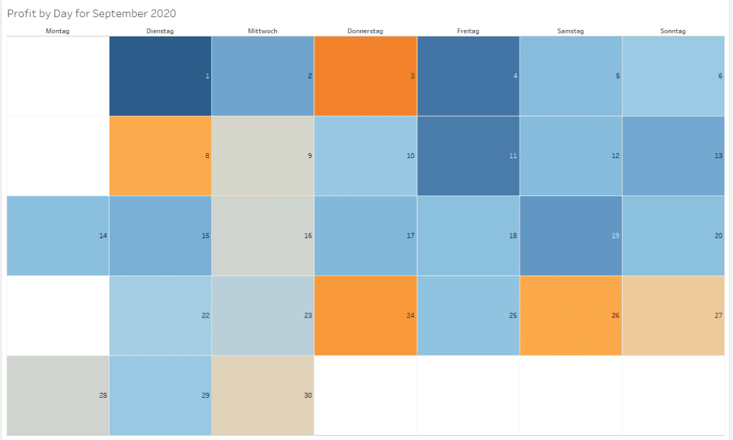Select the orange cell for day 3

tap(365, 76)
